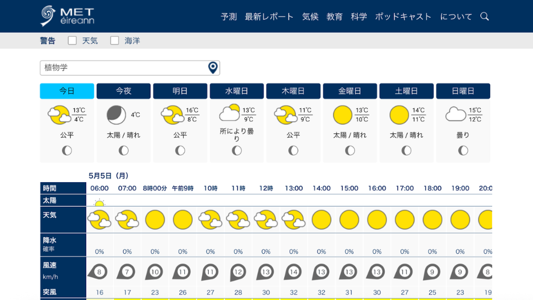Click the 19:00 time column header
The height and width of the screenshot is (300, 533).
pyautogui.click(x=460, y=188)
